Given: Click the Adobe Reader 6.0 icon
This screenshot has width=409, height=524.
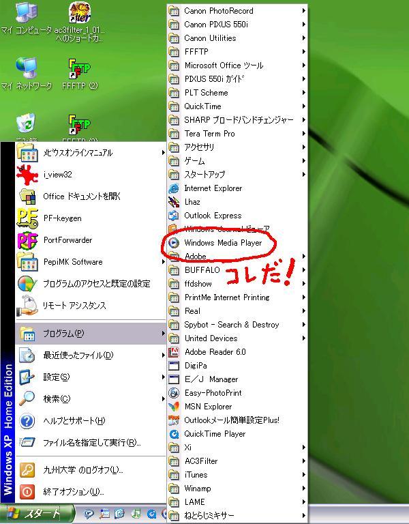Looking at the screenshot, I should point(174,352).
